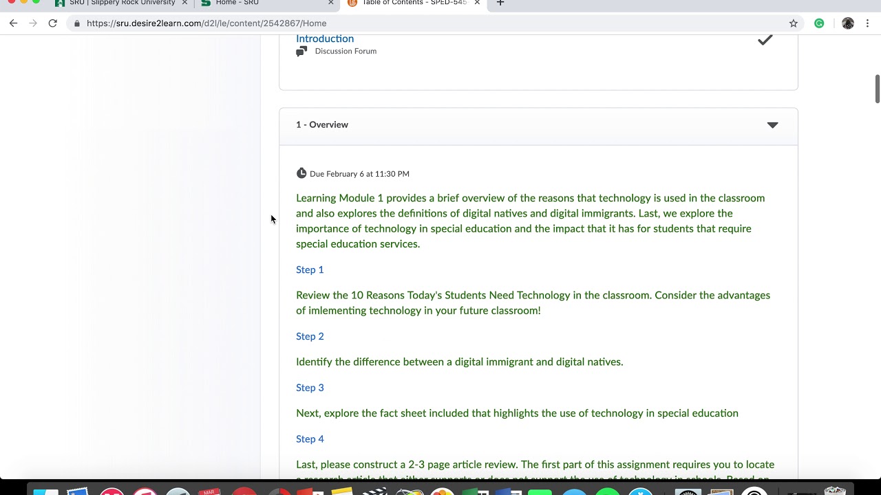881x495 pixels.
Task: Select the 'Table of Contents - SPED-545' tab
Action: (413, 3)
